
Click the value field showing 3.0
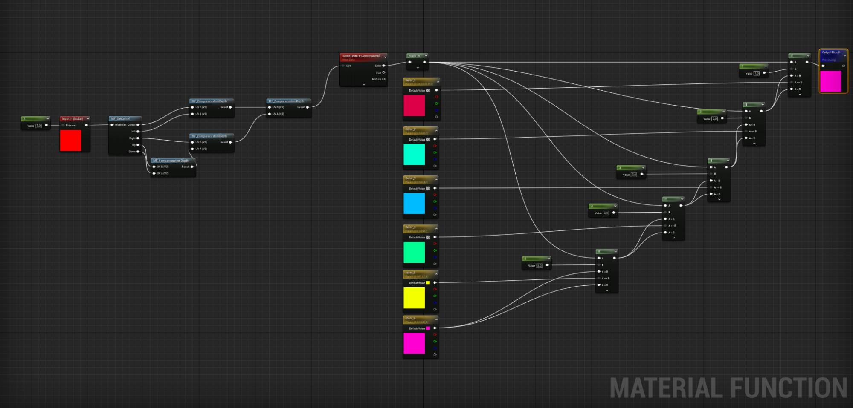tap(634, 175)
